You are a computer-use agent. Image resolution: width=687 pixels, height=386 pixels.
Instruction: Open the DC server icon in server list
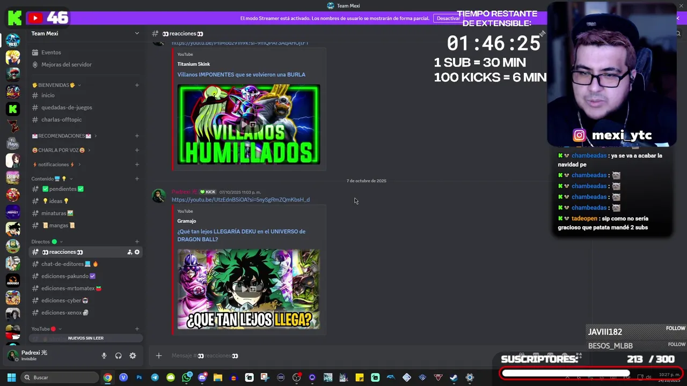[x=13, y=246]
